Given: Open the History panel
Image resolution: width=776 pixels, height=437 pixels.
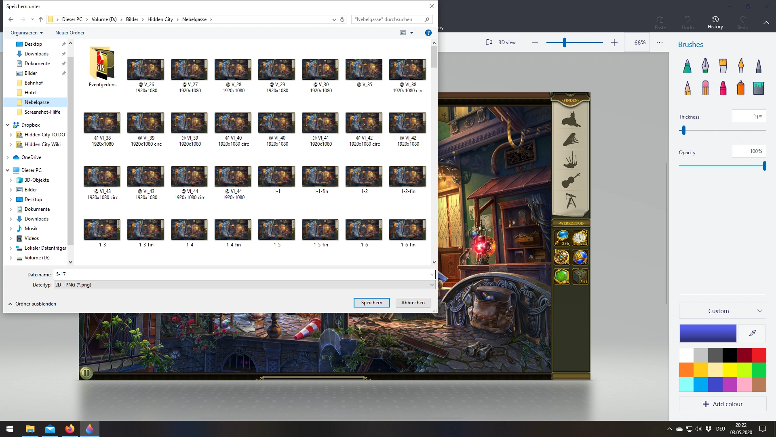Looking at the screenshot, I should pyautogui.click(x=715, y=22).
